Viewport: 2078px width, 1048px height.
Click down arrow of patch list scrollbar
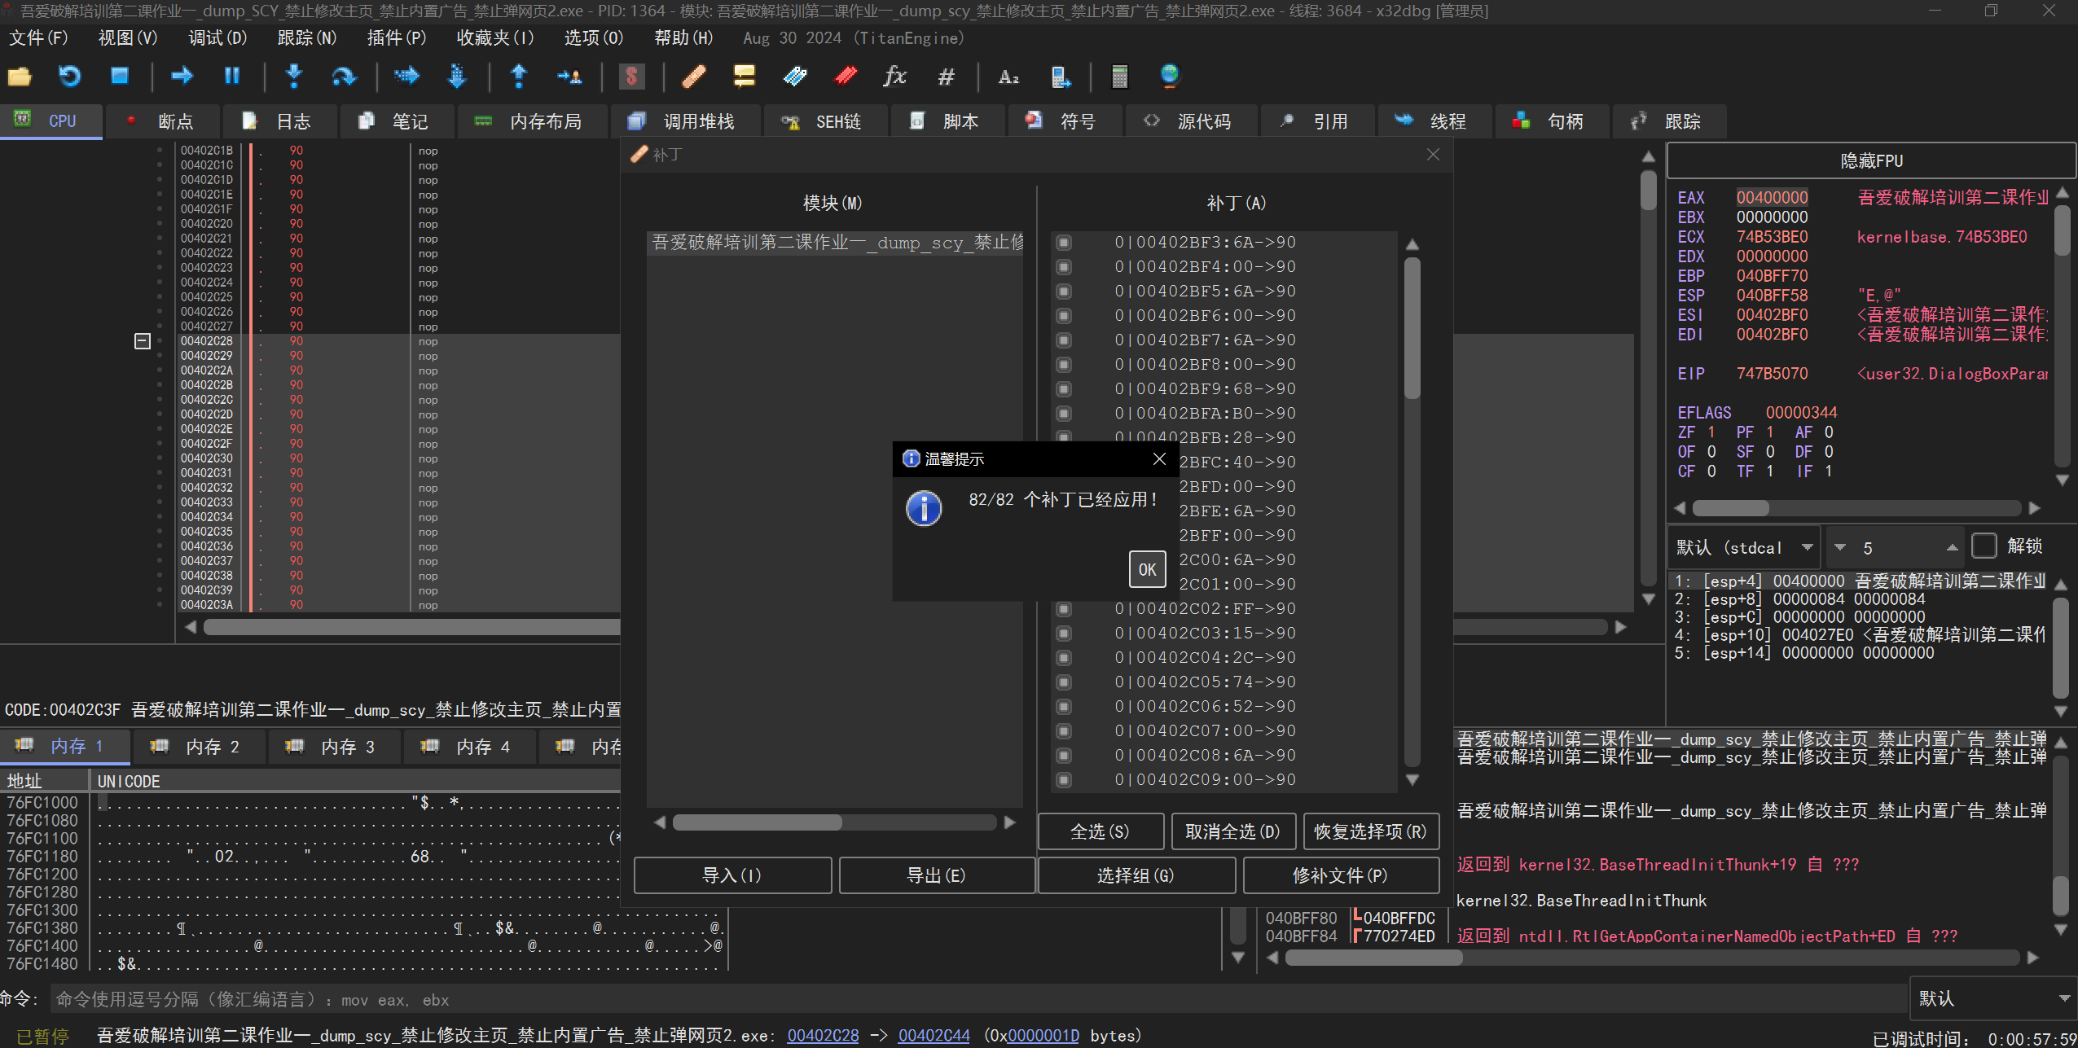pos(1412,780)
